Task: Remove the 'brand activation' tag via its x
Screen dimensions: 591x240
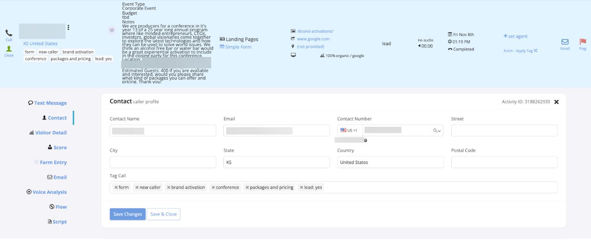Action: [169, 187]
